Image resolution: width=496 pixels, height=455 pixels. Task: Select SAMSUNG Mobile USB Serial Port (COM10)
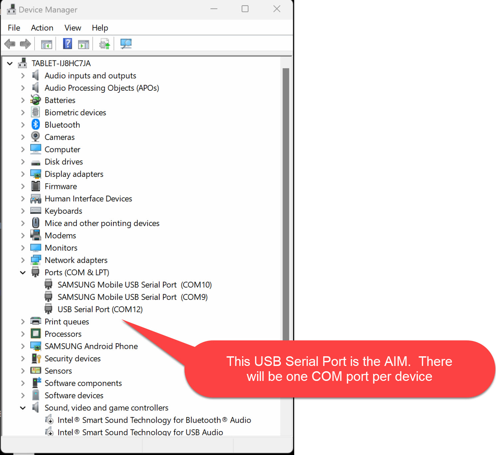point(135,285)
